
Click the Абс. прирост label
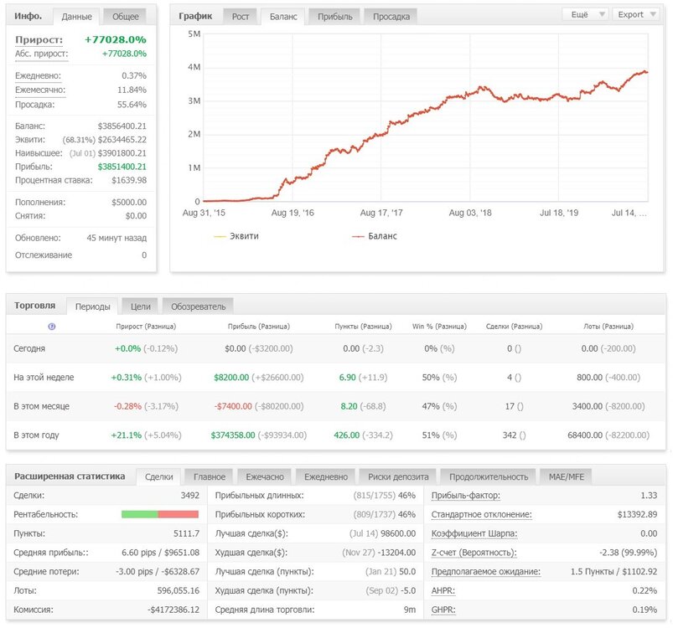41,54
